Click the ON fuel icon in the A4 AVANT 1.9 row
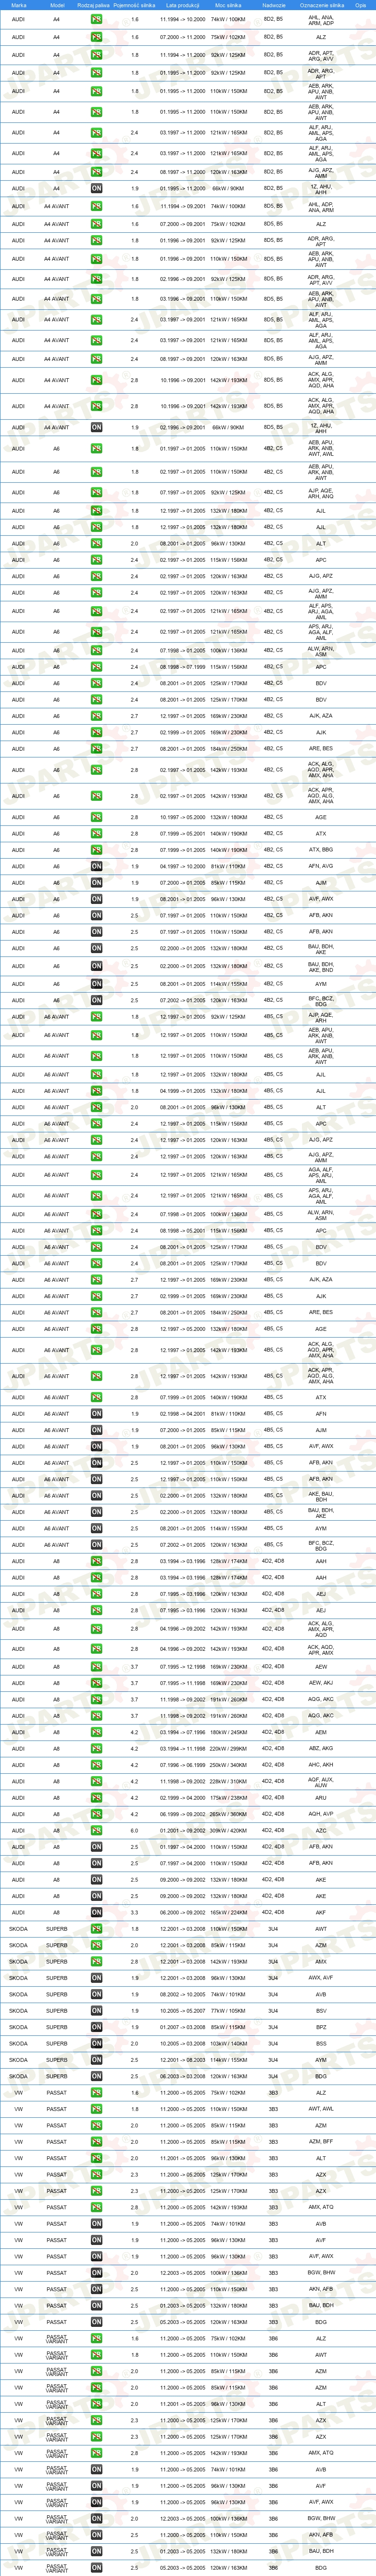Viewport: 376px width, 2576px height. point(97,427)
